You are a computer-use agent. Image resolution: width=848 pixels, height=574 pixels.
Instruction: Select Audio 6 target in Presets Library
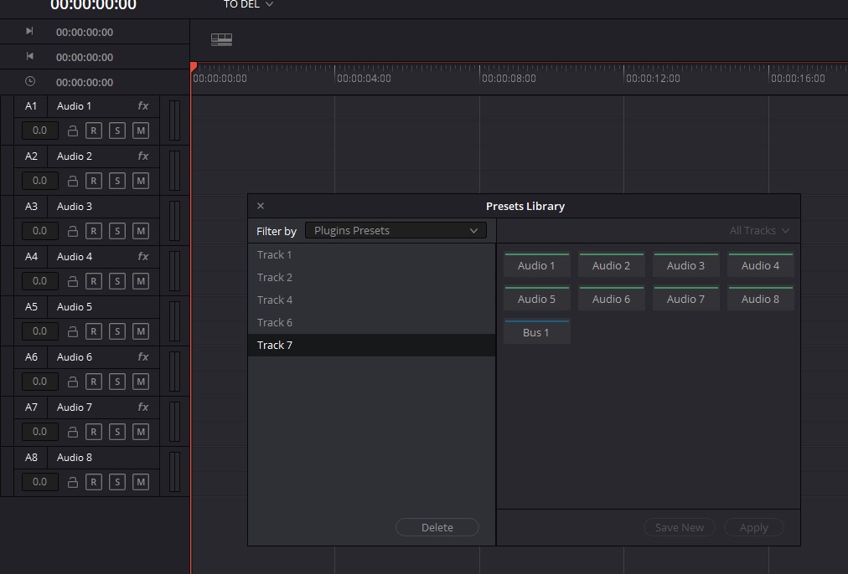coord(611,299)
